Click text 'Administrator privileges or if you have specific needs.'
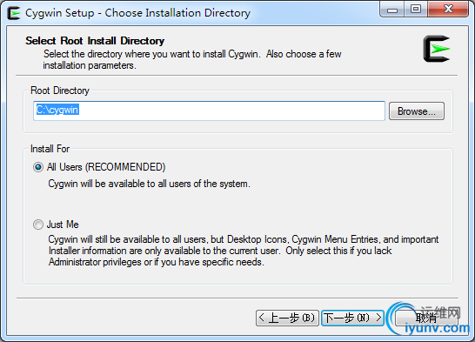 pyautogui.click(x=157, y=262)
